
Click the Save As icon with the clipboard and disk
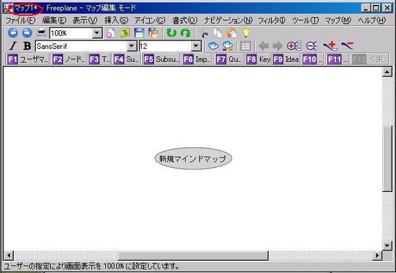(153, 33)
